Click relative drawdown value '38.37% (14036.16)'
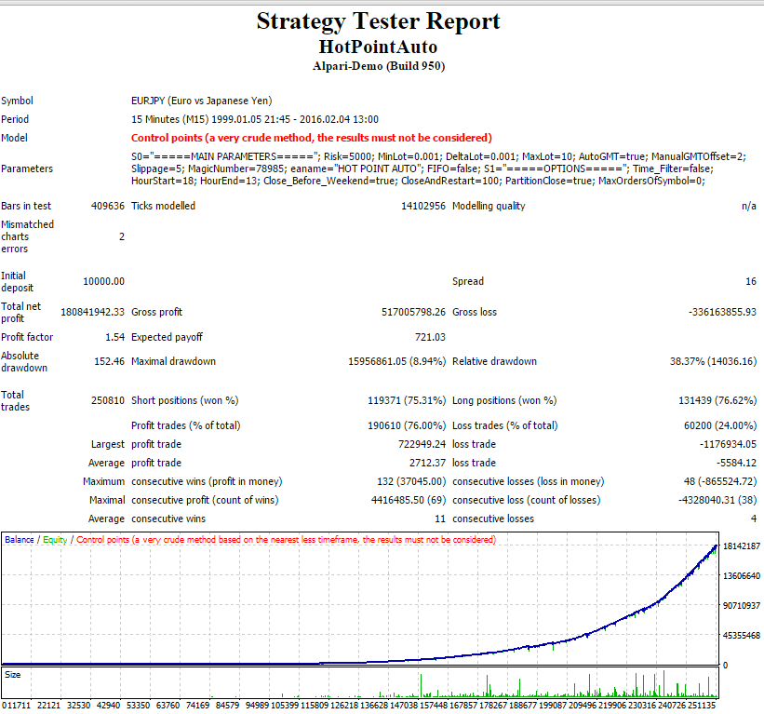Screen dimensions: 764x714 [x=714, y=361]
